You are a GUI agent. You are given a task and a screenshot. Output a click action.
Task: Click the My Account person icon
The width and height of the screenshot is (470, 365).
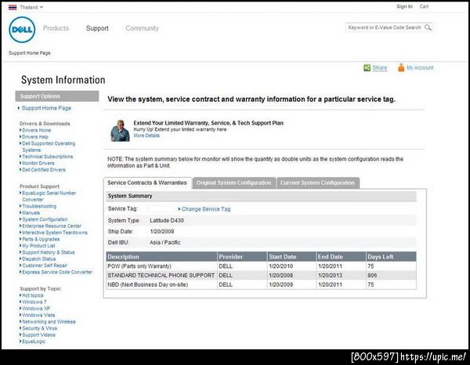coord(401,67)
